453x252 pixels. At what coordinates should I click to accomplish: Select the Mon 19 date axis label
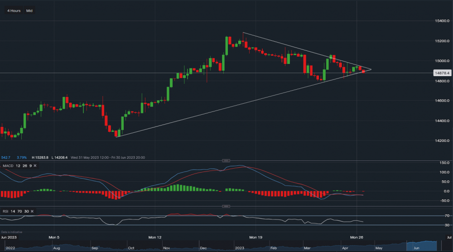[256, 237]
